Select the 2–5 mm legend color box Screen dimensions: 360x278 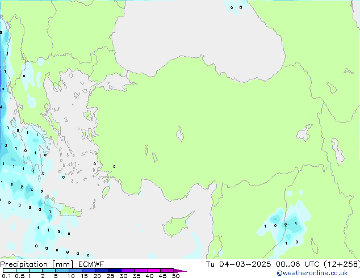[49, 271]
